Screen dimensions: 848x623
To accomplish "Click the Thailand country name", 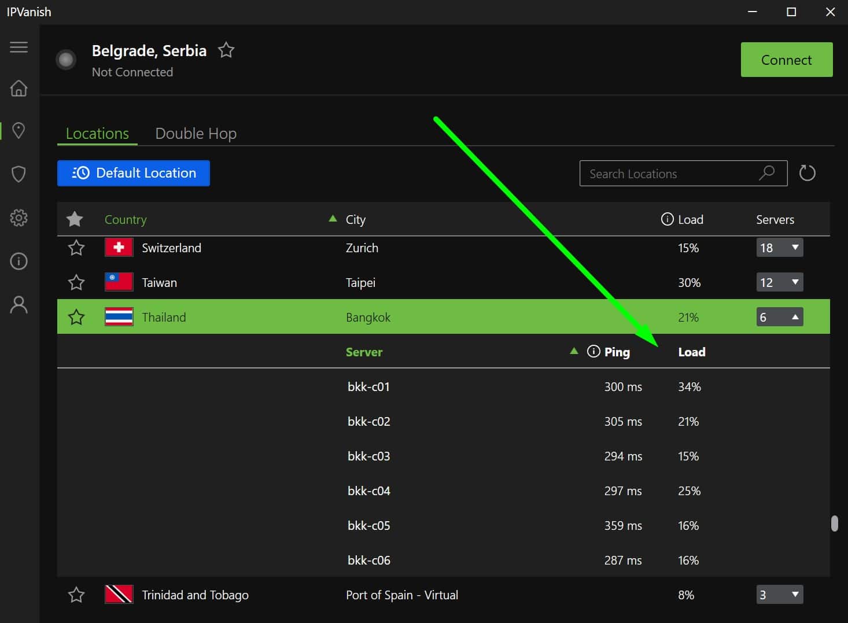I will [164, 318].
